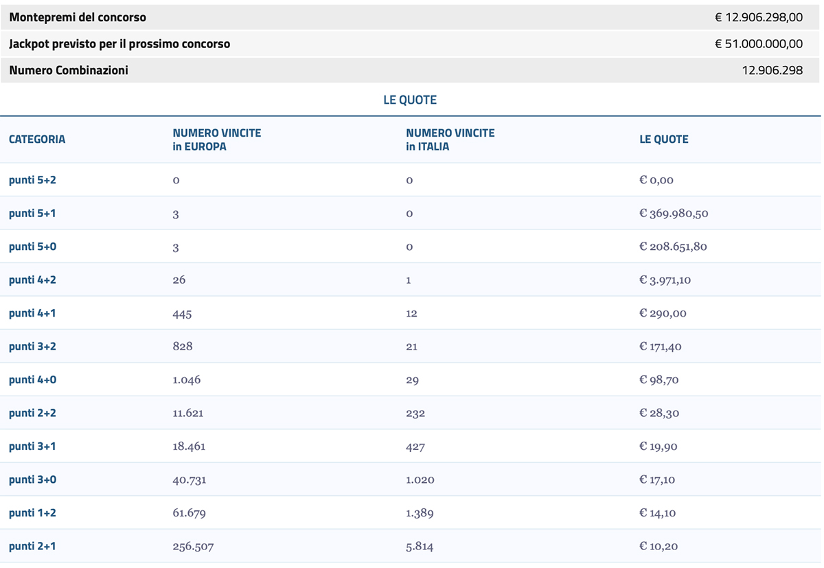
Task: Click the 'punti 4+0' category label
Action: (x=32, y=380)
